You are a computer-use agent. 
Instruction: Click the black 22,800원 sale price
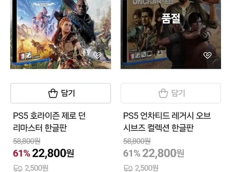pyautogui.click(x=53, y=153)
